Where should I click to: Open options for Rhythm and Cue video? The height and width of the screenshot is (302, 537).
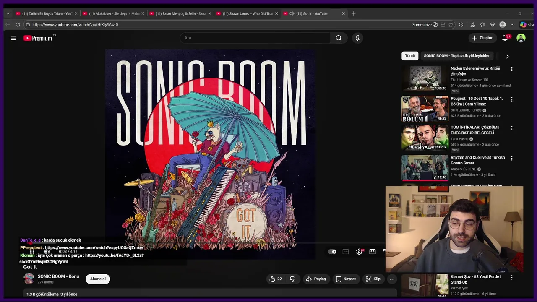tap(511, 158)
